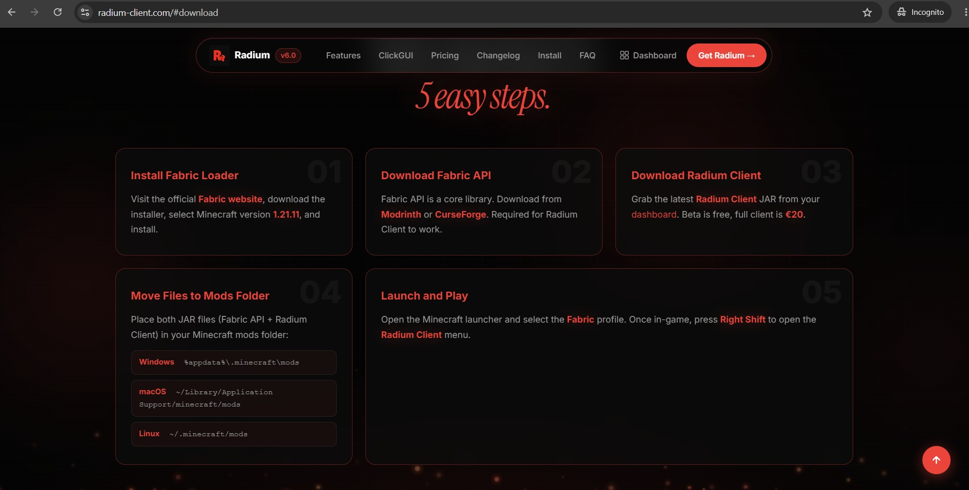Click the address bar URL
The width and height of the screenshot is (969, 490).
158,12
